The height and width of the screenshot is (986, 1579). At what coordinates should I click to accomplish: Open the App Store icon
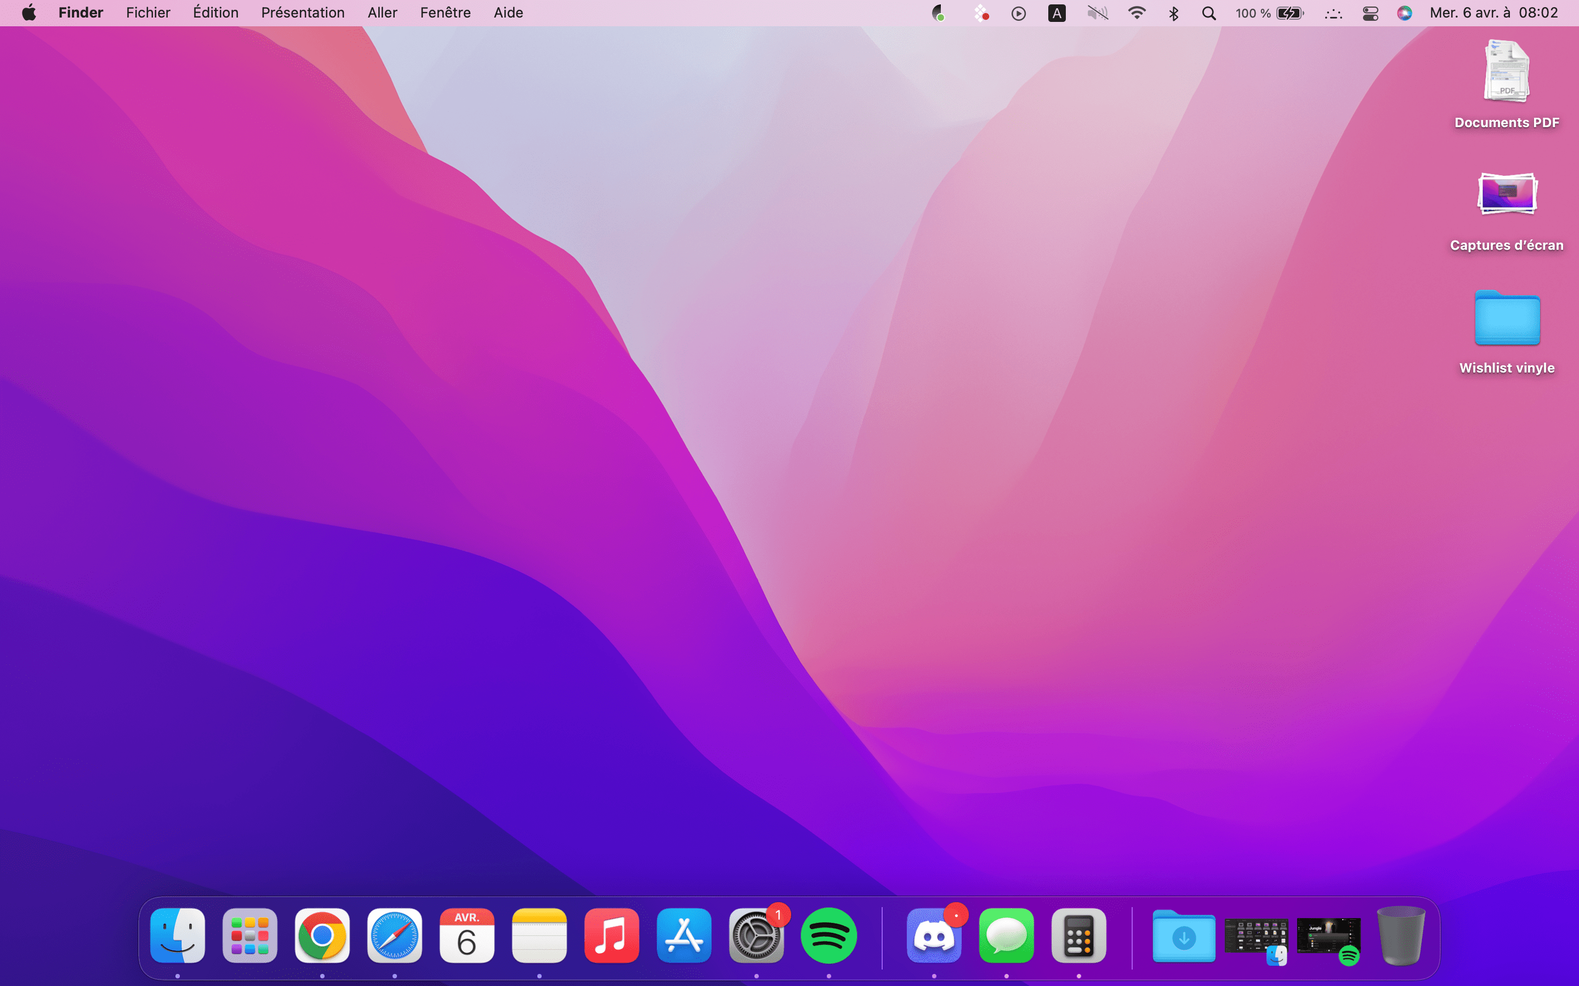coord(684,936)
